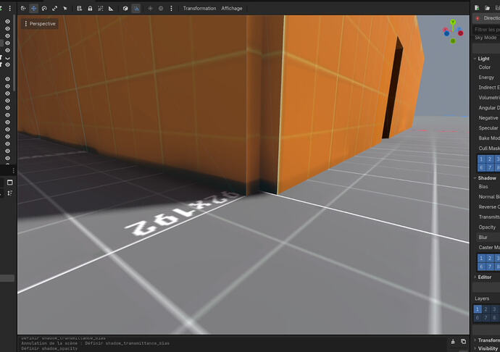The image size is (500, 352).
Task: Click the lock selected node icon
Action: pos(90,8)
